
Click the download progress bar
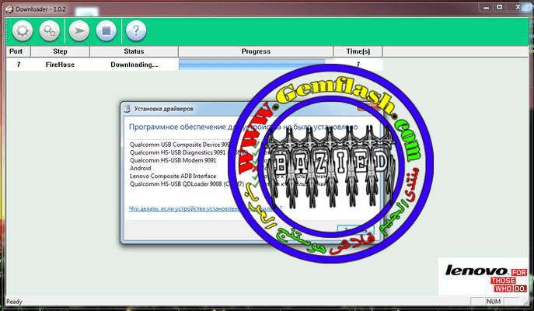tap(256, 65)
